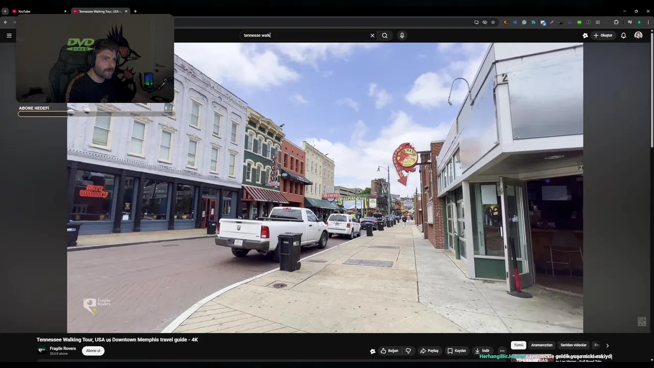
Task: Dislike the video with thumbs-down
Action: (408, 351)
